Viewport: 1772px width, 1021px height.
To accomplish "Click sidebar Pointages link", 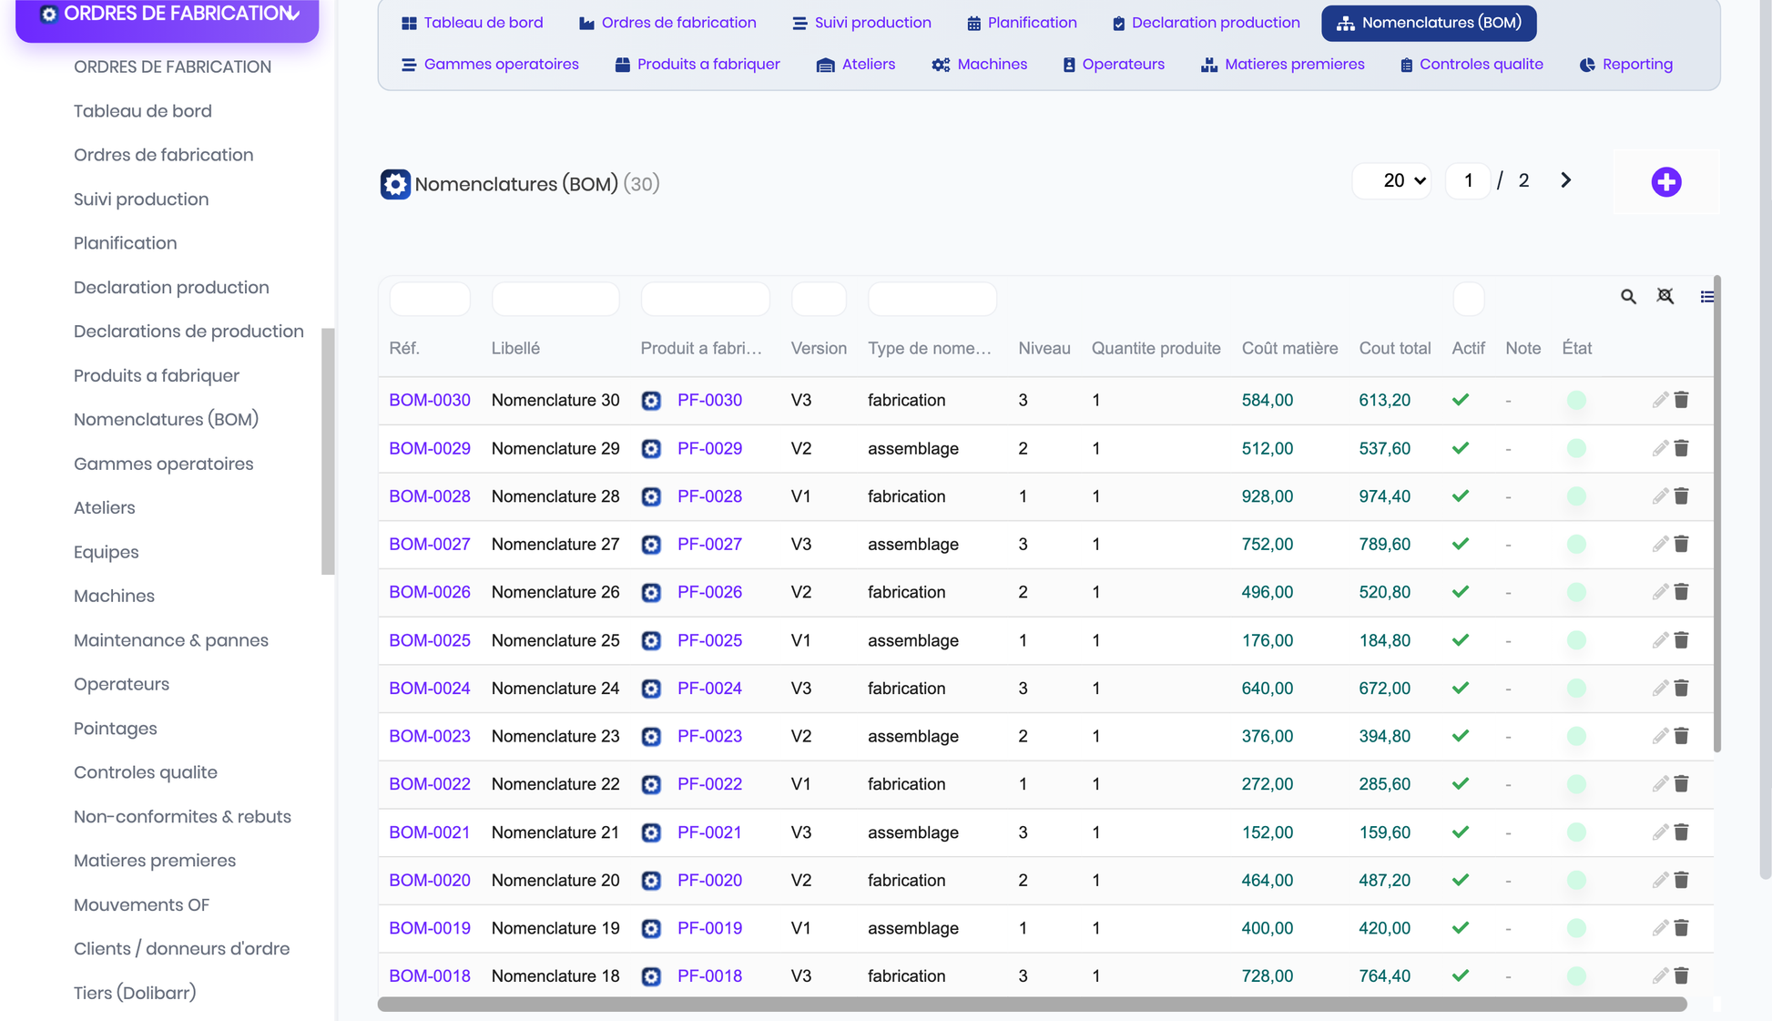I will [116, 729].
